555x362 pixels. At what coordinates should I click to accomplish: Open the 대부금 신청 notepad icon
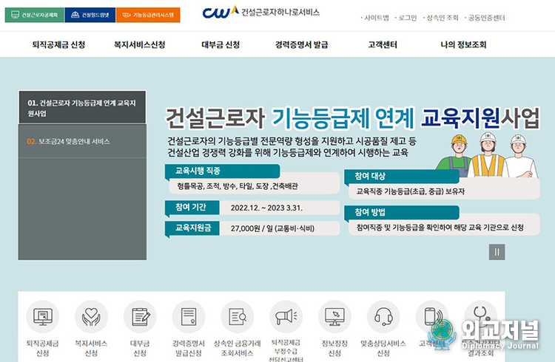coord(140,317)
